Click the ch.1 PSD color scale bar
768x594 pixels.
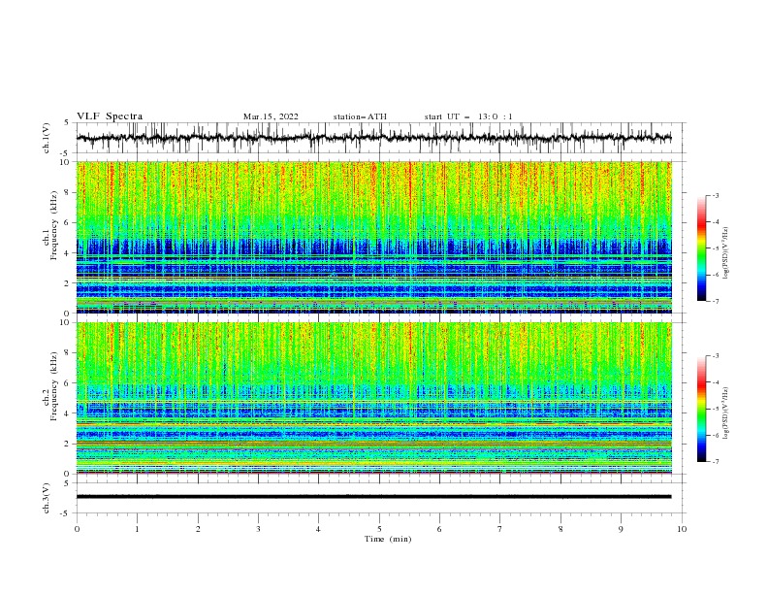click(702, 248)
